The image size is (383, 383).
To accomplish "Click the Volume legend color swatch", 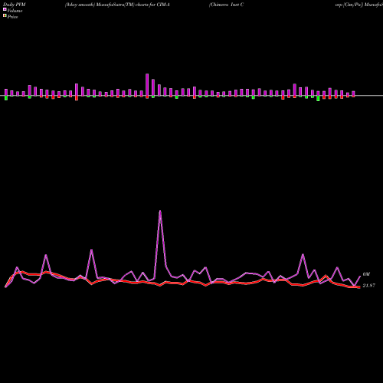I will (5, 9).
